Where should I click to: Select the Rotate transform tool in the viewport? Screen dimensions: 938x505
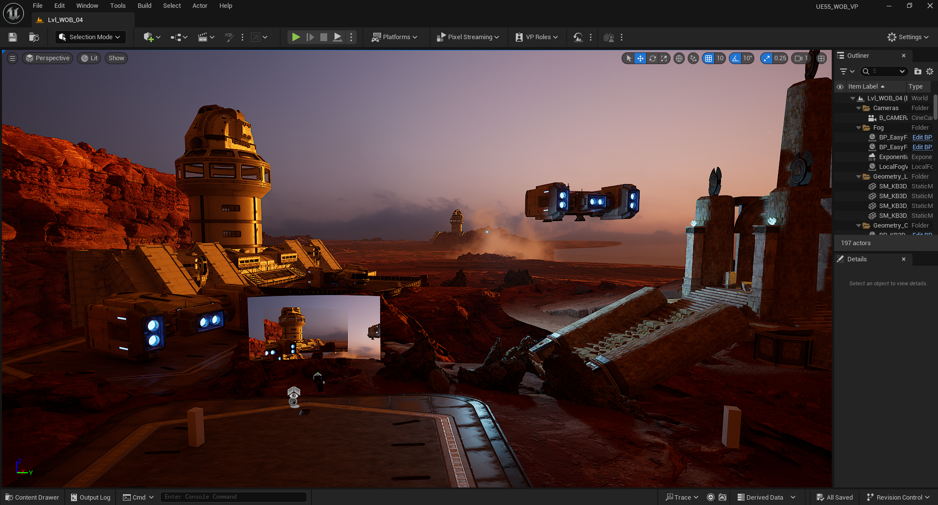coord(652,58)
